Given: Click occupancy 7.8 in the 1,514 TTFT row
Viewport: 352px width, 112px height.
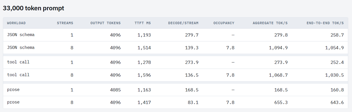Looking at the screenshot, I should point(231,47).
